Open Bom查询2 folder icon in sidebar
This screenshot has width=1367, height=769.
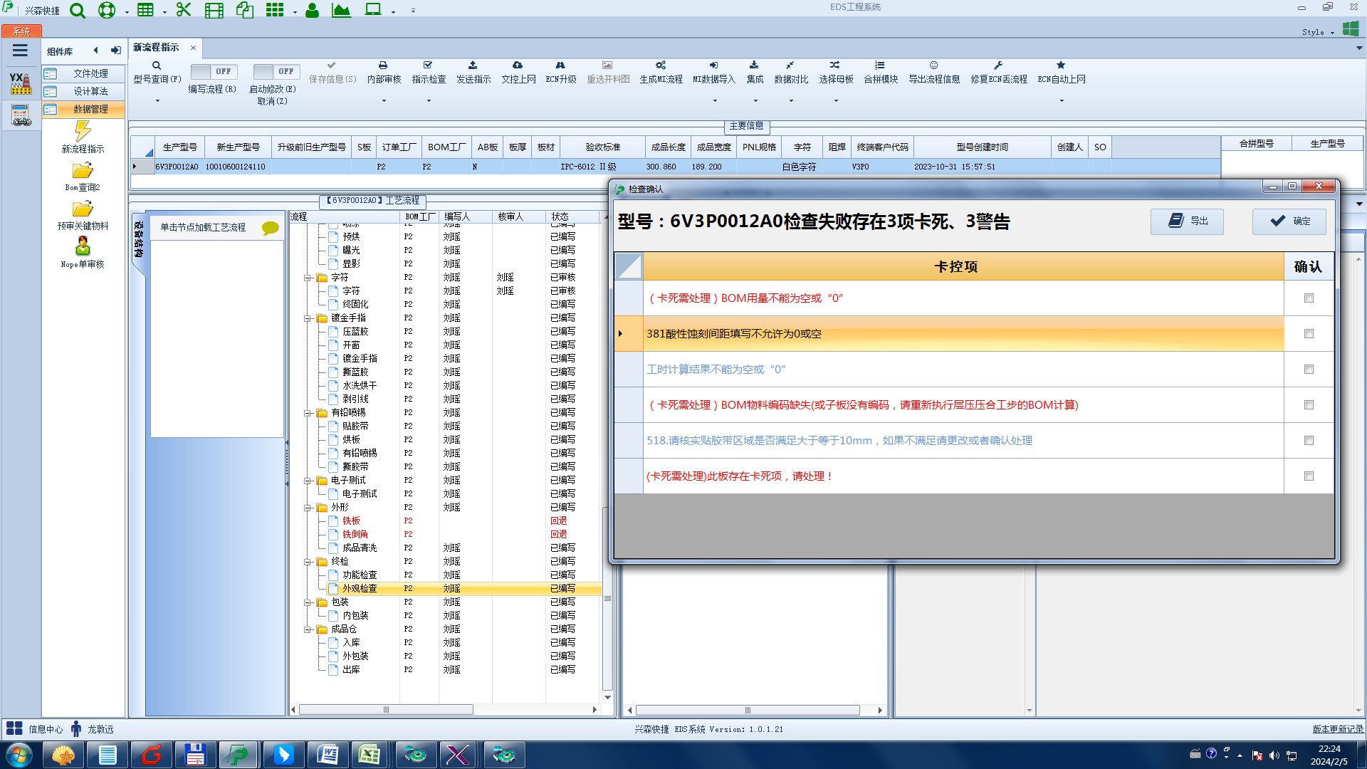coord(83,171)
